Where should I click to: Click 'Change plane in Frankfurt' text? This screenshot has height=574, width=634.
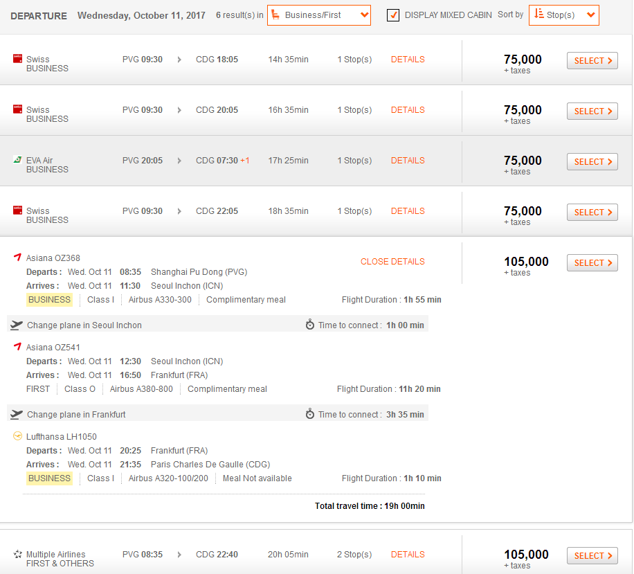[76, 415]
